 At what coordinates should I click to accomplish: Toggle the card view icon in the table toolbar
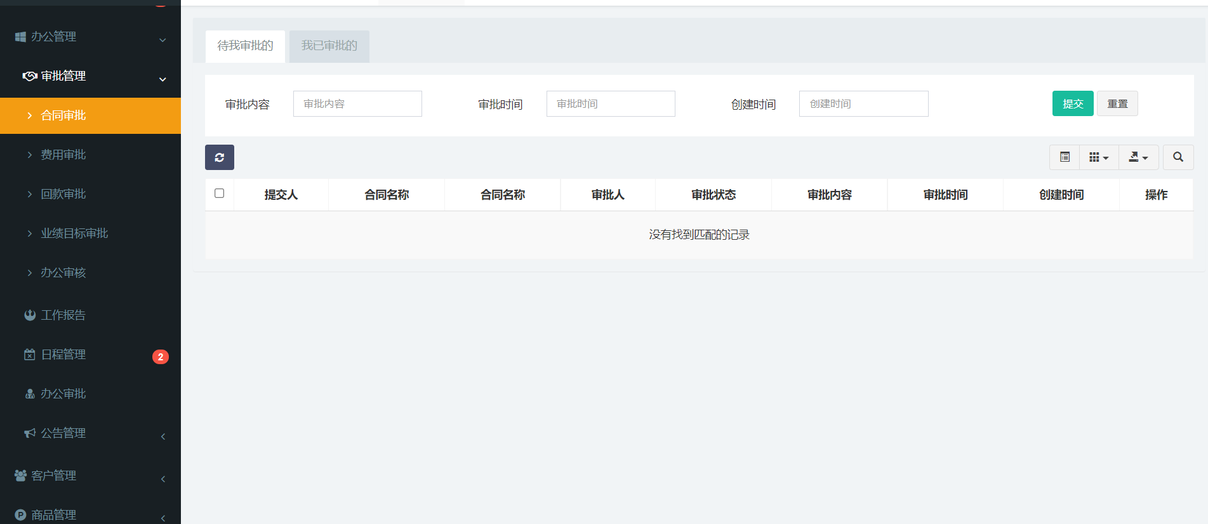1065,157
